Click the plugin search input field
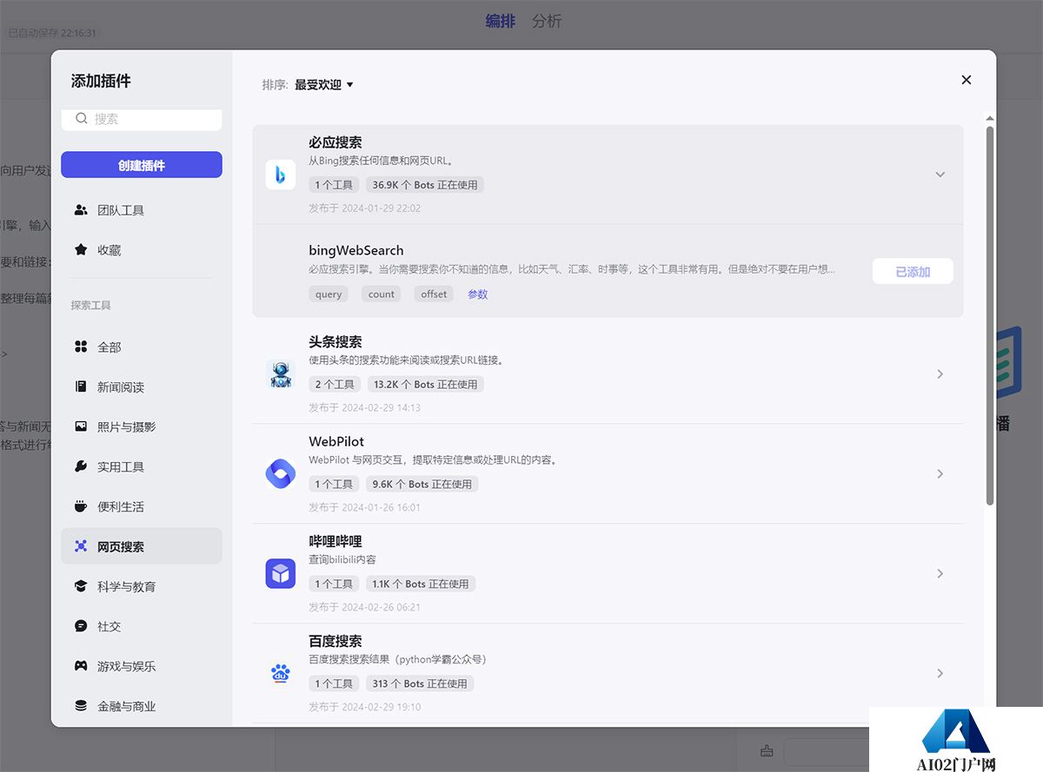Image resolution: width=1043 pixels, height=772 pixels. [142, 119]
